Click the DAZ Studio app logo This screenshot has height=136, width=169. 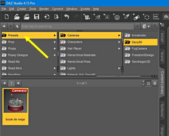[2, 3]
